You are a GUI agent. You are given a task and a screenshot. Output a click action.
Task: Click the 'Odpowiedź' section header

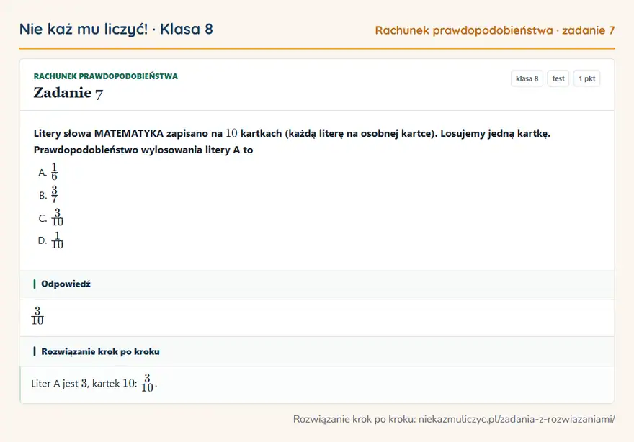(317, 284)
